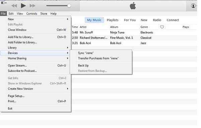The image size is (201, 128).
Task: Select the Mr. Scruff track row
Action: click(x=134, y=33)
